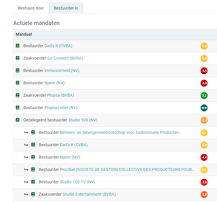The width and height of the screenshot is (217, 202).
Task: Click the book icon before Studio 100 TV
Action: pyautogui.click(x=33, y=182)
